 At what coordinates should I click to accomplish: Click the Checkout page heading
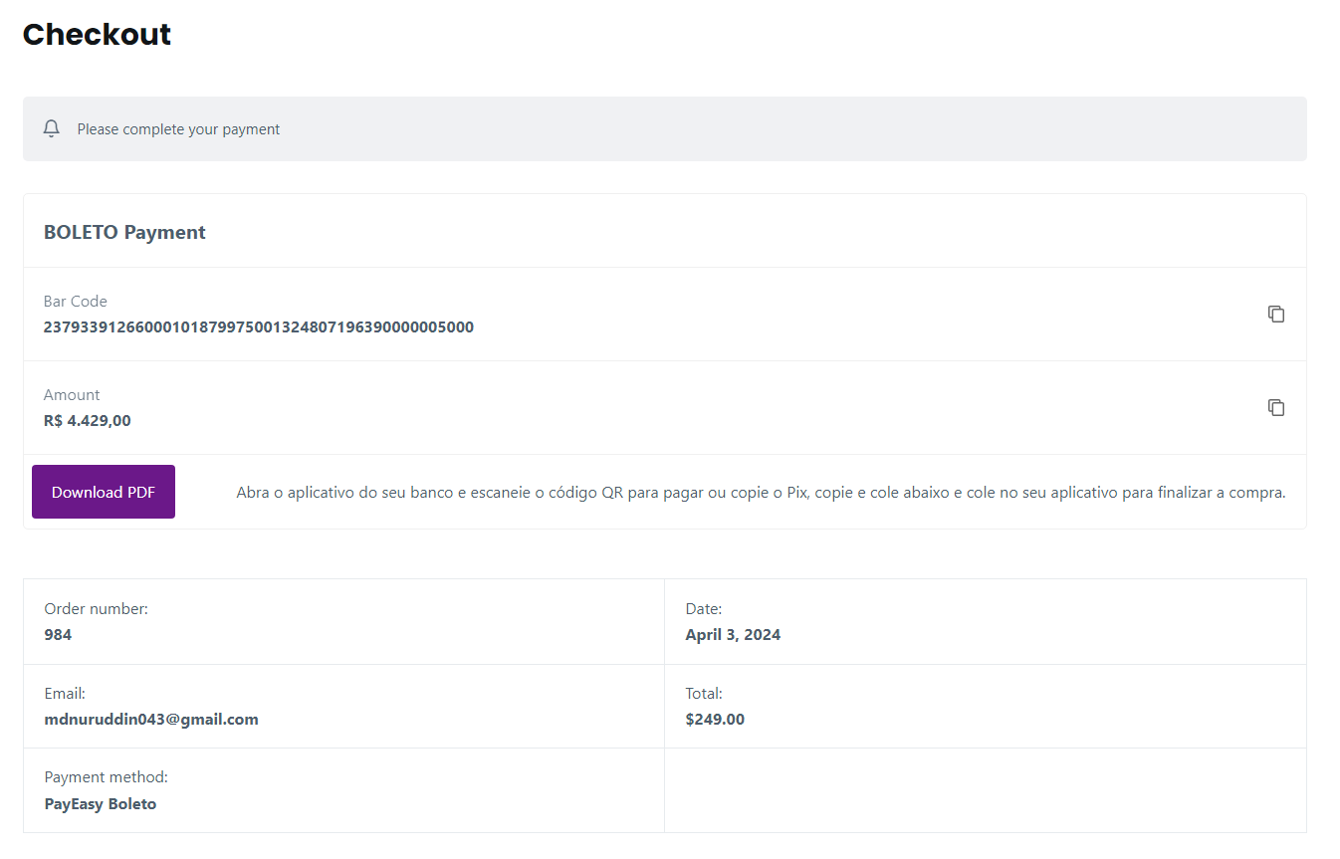97,35
